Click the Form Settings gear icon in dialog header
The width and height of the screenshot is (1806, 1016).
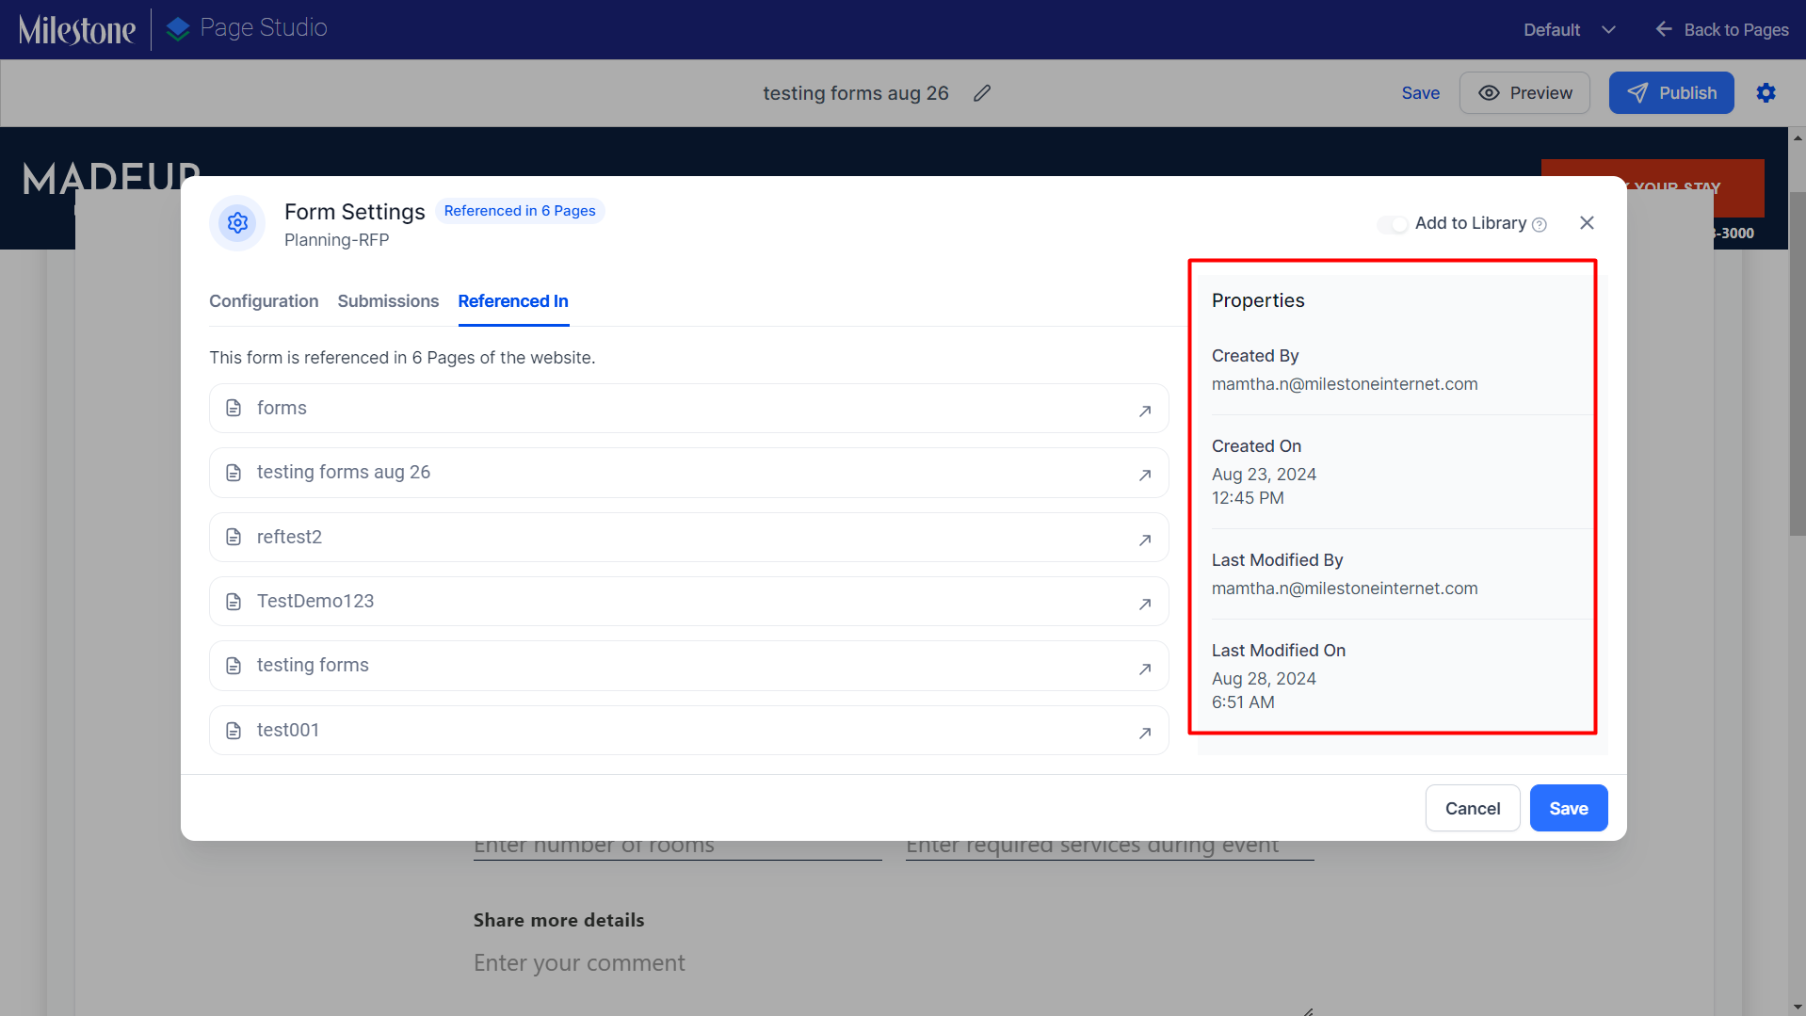[x=237, y=223]
